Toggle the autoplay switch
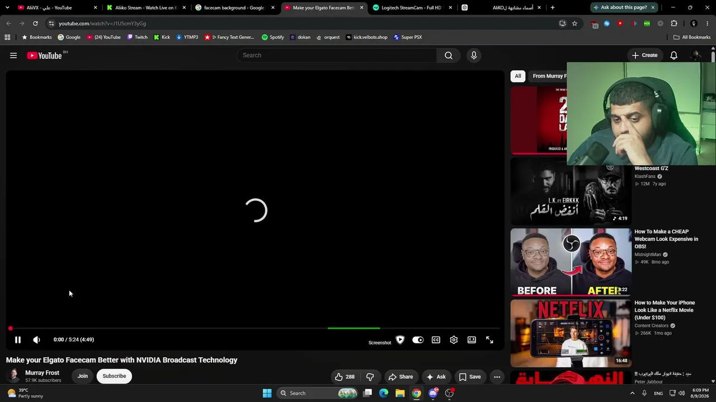Viewport: 716px width, 402px height. coord(418,339)
